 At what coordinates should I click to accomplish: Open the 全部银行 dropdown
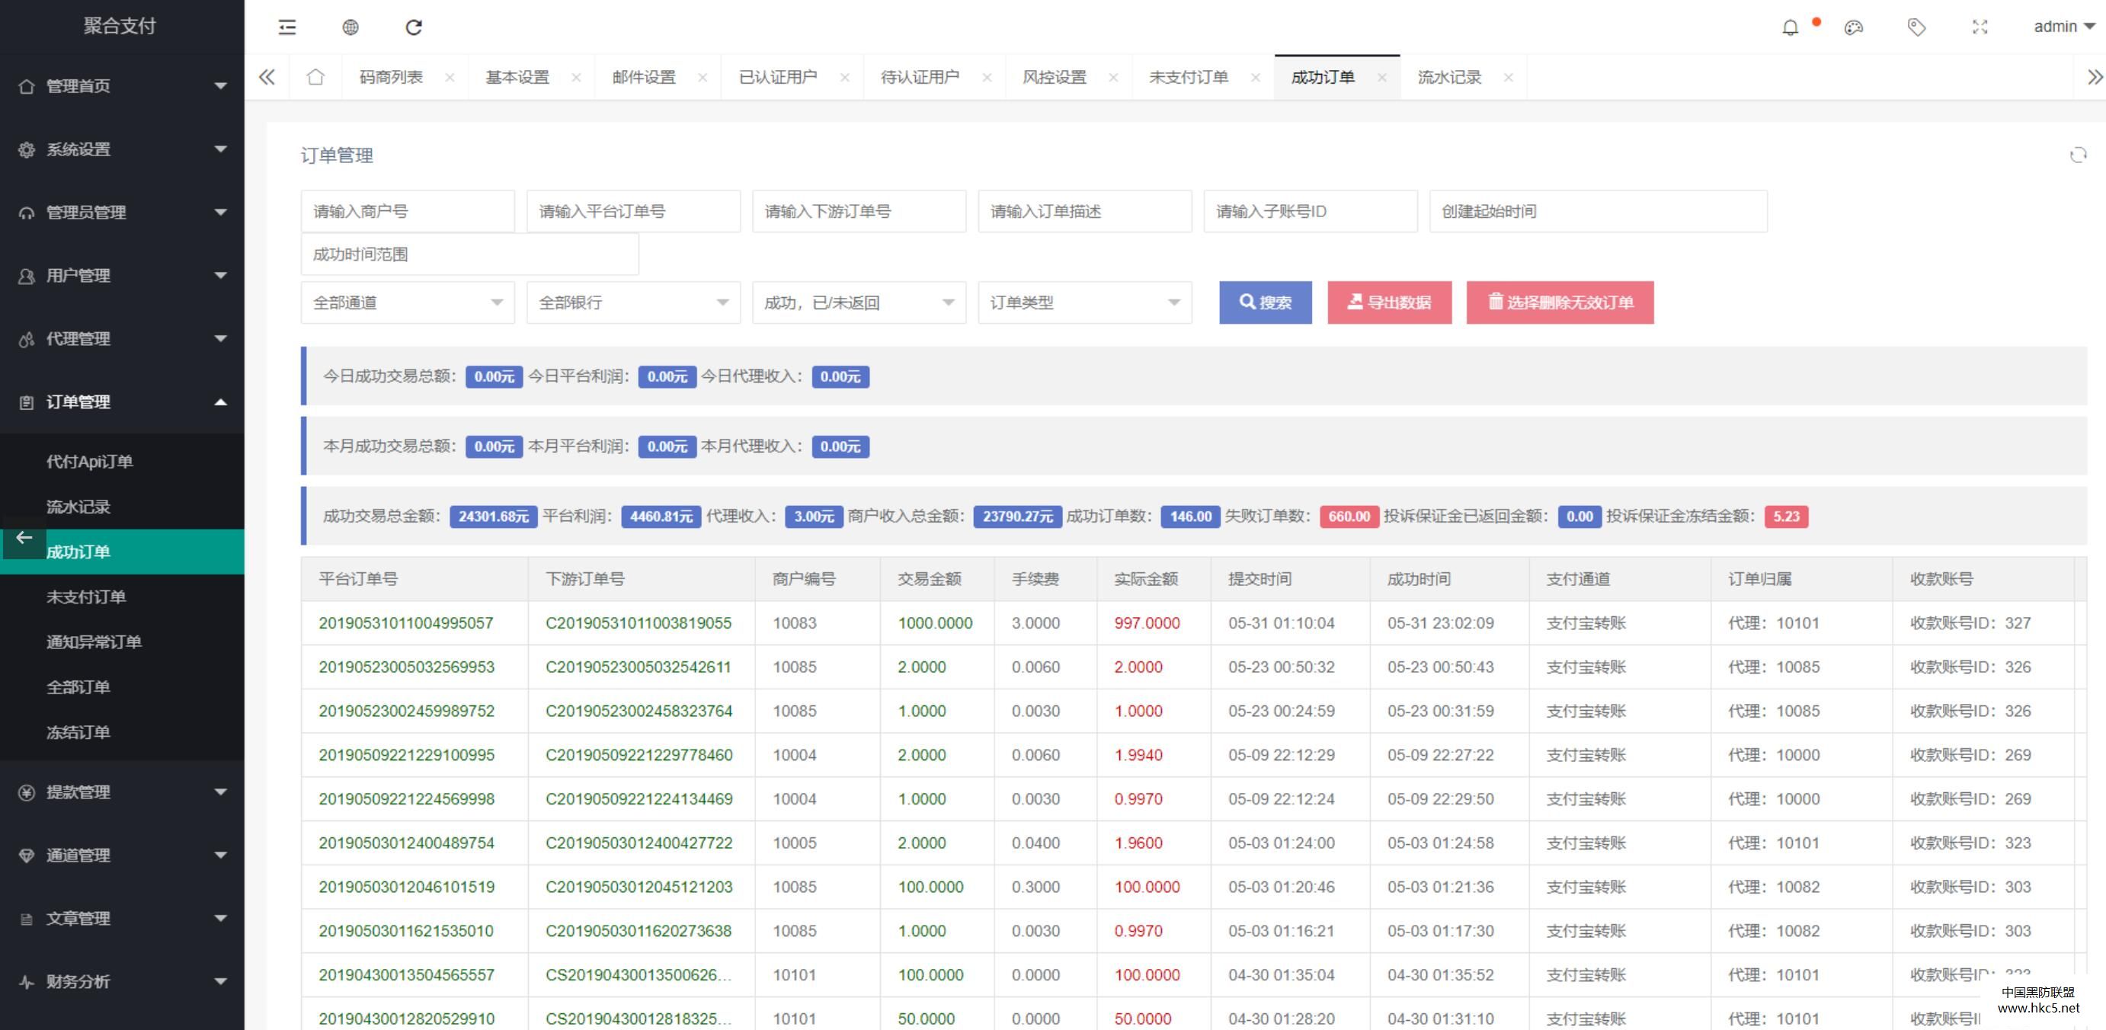coord(632,302)
